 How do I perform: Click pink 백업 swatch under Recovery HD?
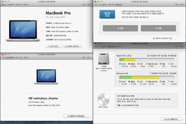click(x=161, y=81)
